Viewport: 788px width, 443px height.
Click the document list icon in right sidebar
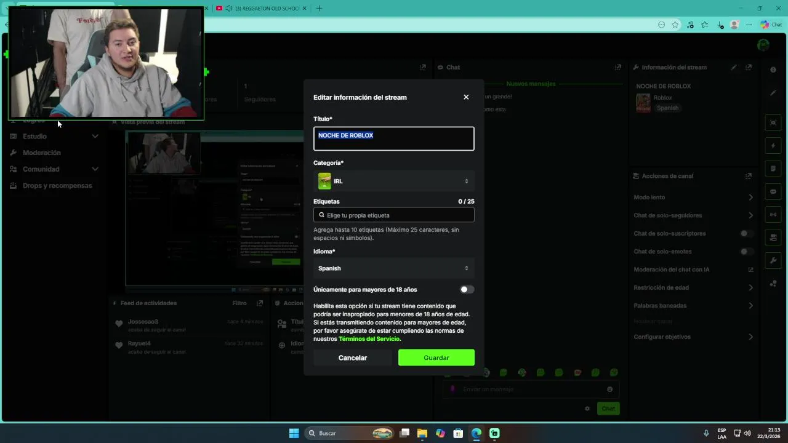point(773,169)
